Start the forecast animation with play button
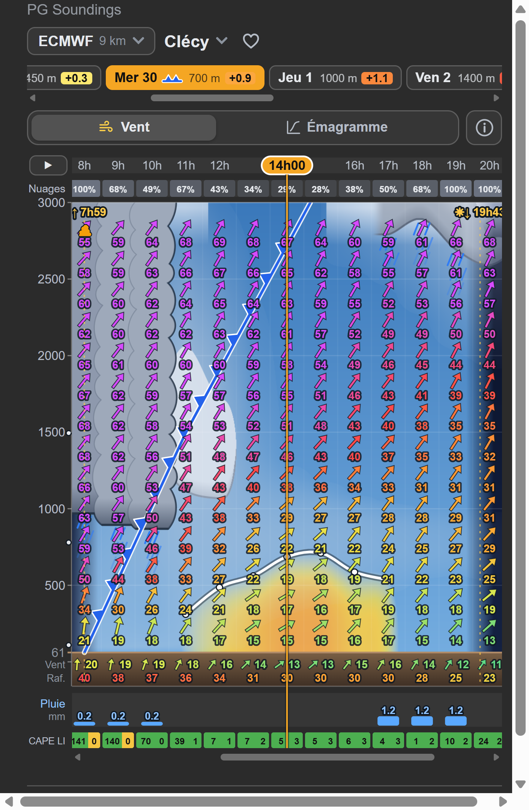The width and height of the screenshot is (529, 810). 48,165
